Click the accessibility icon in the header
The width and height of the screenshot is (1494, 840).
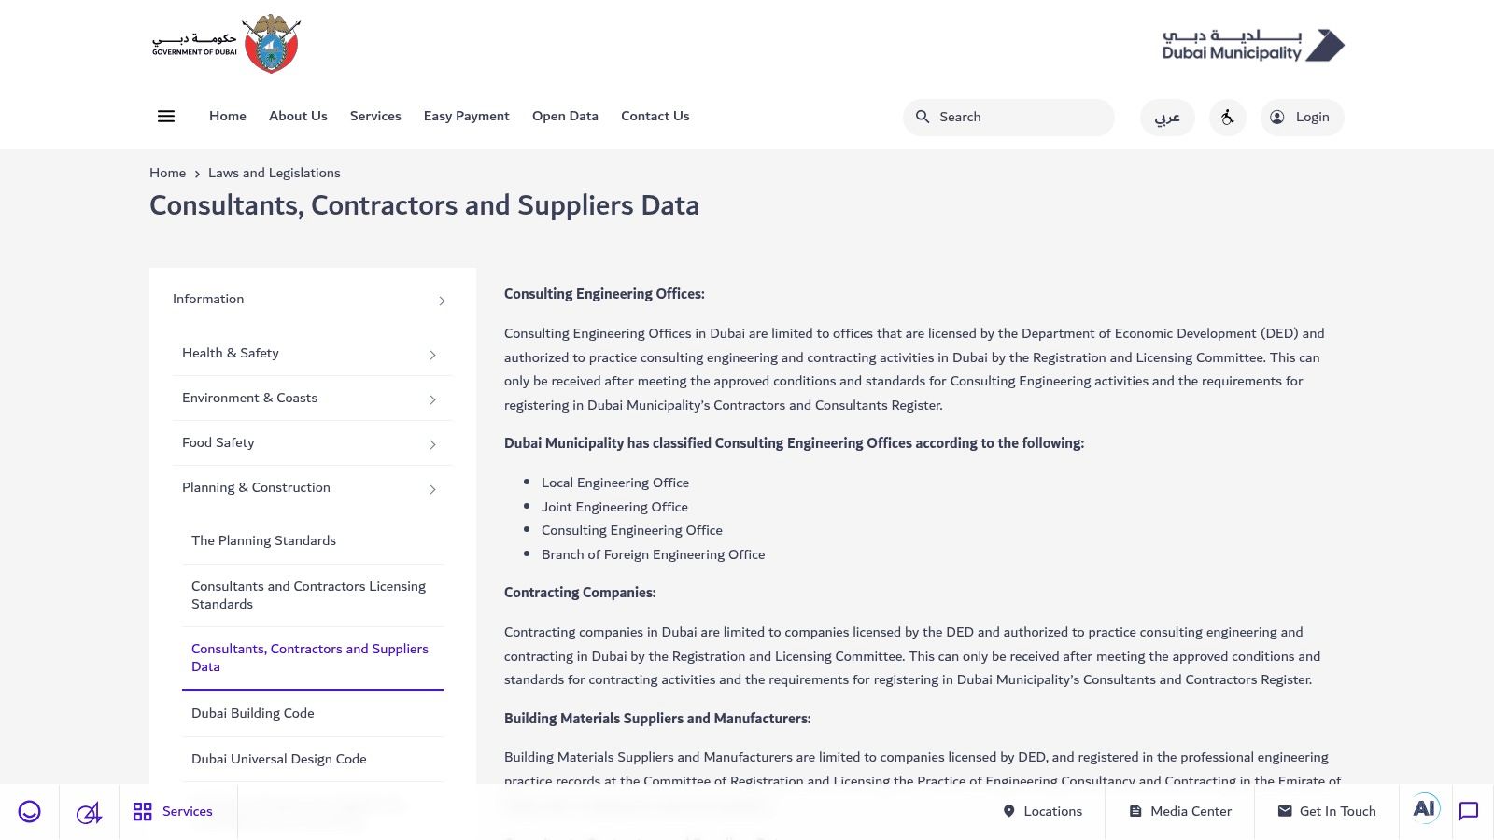coord(1227,117)
